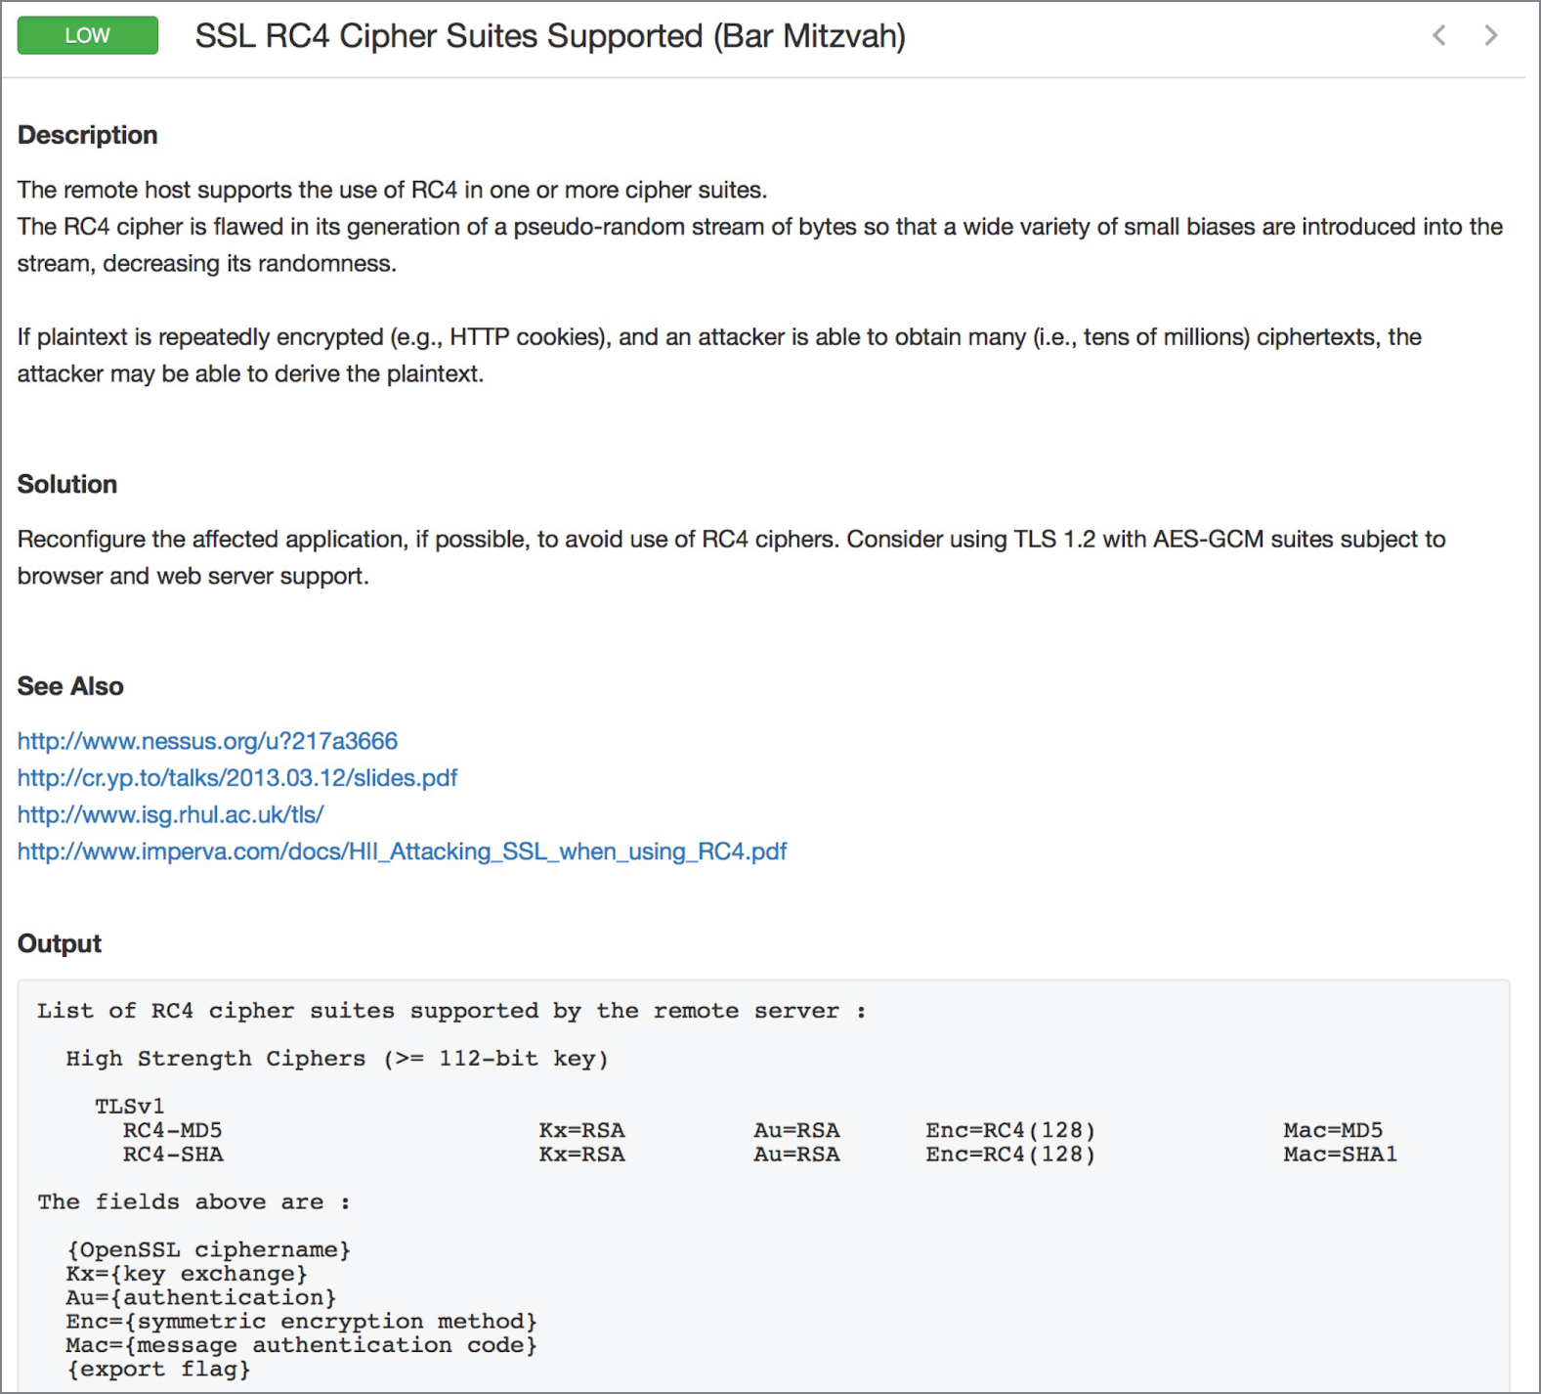1541x1394 pixels.
Task: Open the isg.rhul.ac.uk/tls link
Action: 170,814
